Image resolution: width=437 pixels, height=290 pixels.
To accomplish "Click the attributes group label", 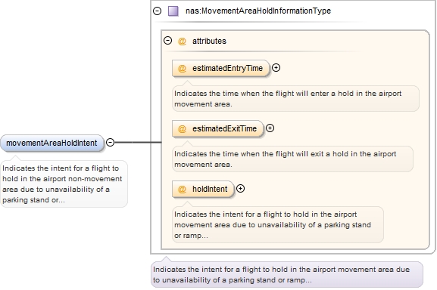I will click(209, 41).
